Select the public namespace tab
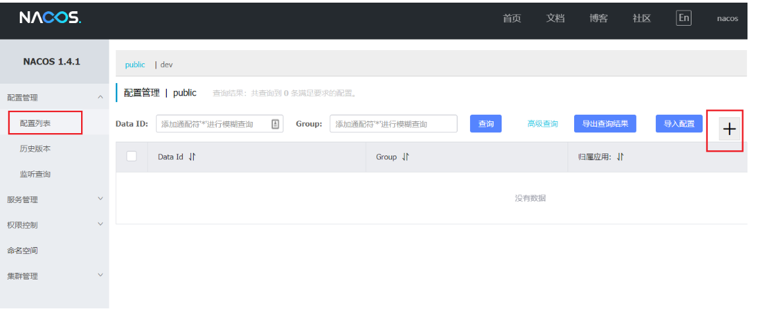The height and width of the screenshot is (313, 762). pyautogui.click(x=135, y=65)
